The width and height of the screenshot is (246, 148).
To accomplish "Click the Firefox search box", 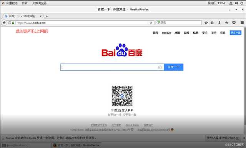I will click(x=178, y=23).
